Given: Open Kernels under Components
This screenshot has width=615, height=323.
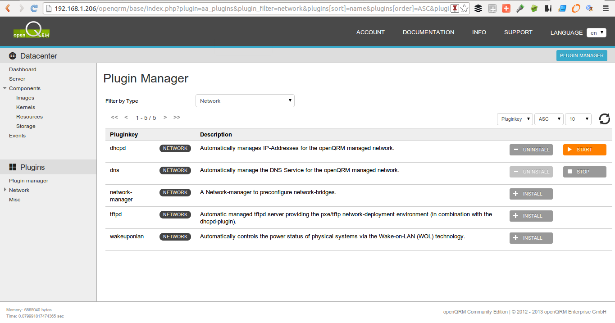Looking at the screenshot, I should (26, 107).
